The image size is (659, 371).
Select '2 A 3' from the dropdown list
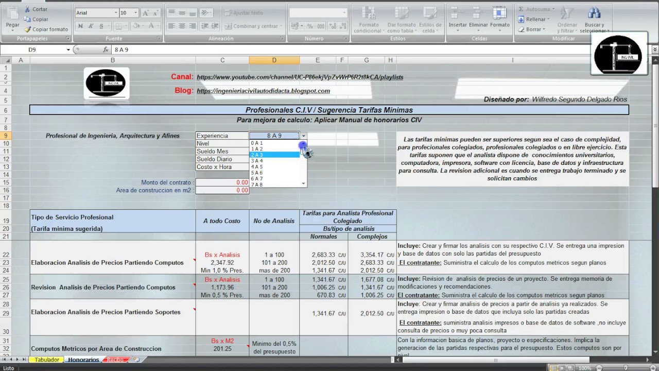(x=274, y=155)
